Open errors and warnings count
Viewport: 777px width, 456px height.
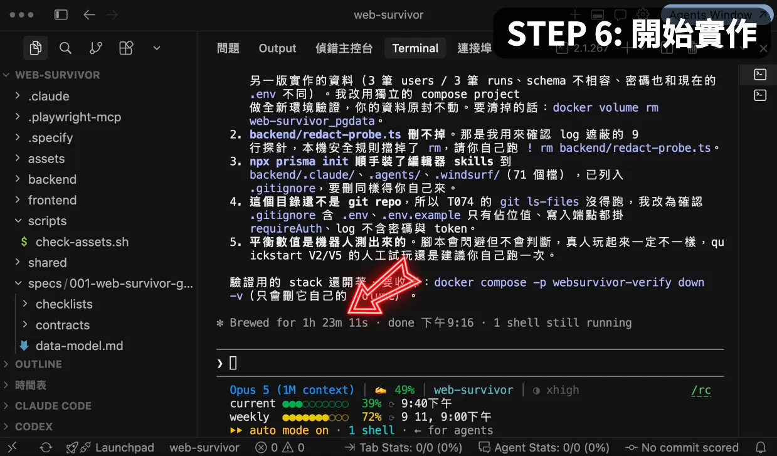tap(280, 447)
